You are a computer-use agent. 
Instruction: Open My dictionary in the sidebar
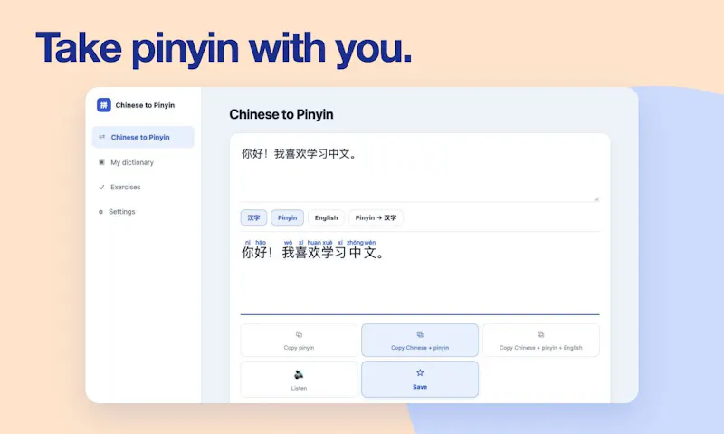click(131, 162)
